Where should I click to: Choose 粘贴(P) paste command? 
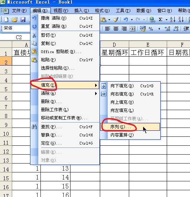tap(65, 60)
